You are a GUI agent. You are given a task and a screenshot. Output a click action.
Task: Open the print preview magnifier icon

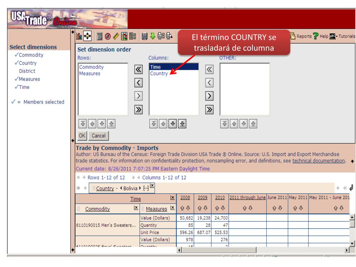click(x=169, y=36)
